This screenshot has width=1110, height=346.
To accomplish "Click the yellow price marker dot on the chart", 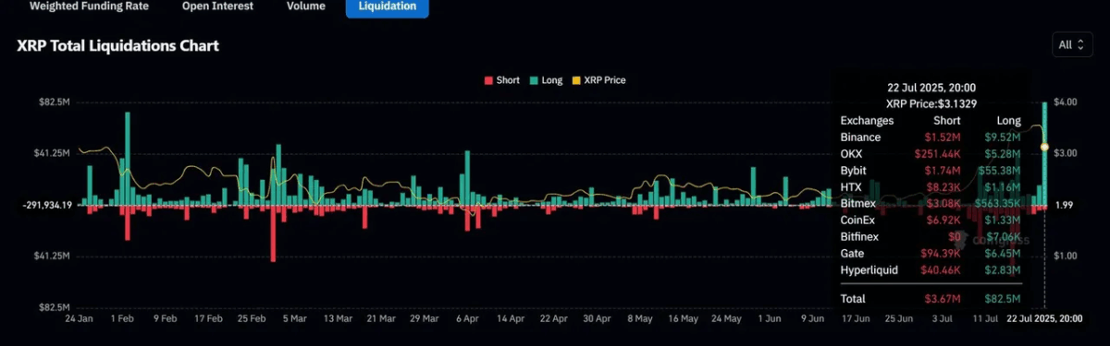I will coord(1044,147).
